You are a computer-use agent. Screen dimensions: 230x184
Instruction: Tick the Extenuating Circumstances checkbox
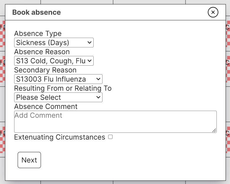pos(110,137)
